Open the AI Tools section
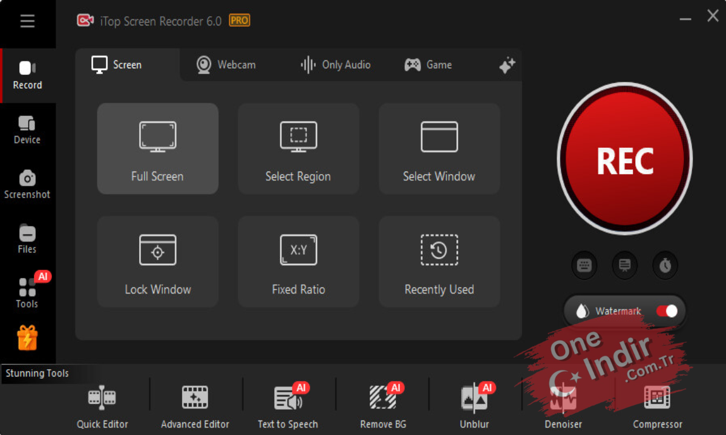726x435 pixels. click(27, 294)
